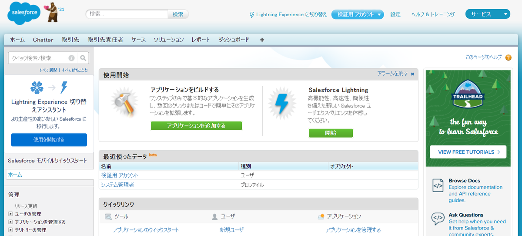This screenshot has width=522, height=236.
Task: Click the Ask Questions chat bubble icon
Action: (x=438, y=218)
